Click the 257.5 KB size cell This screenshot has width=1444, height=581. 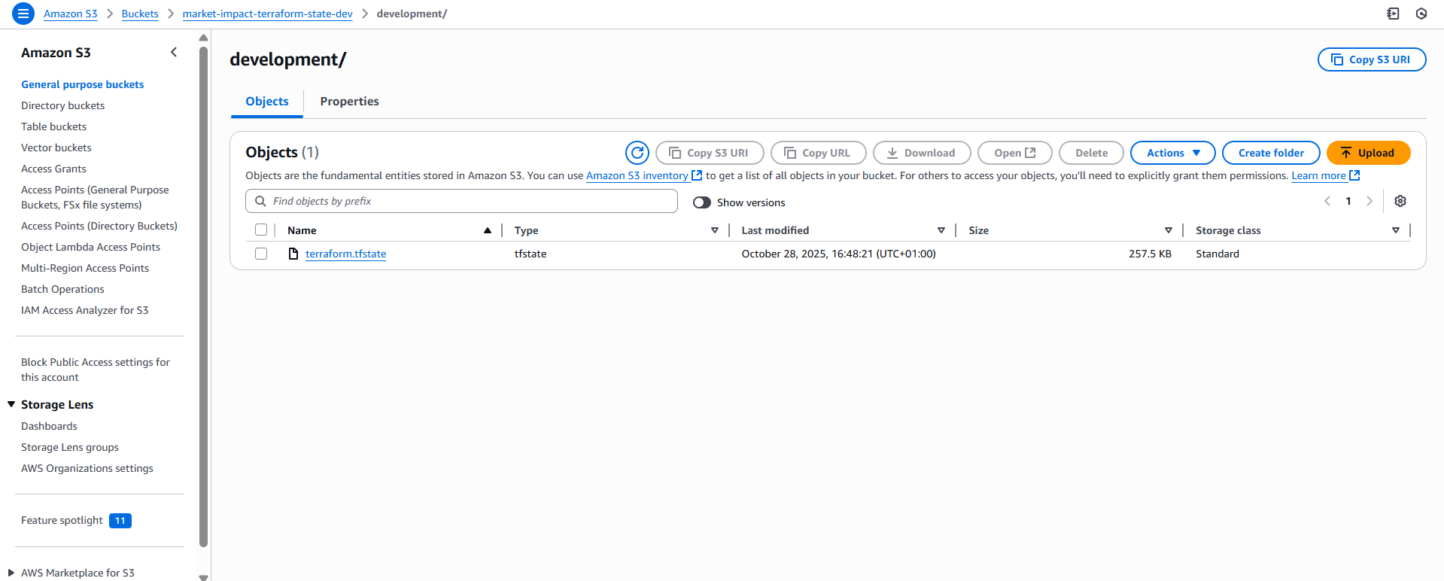[1150, 254]
